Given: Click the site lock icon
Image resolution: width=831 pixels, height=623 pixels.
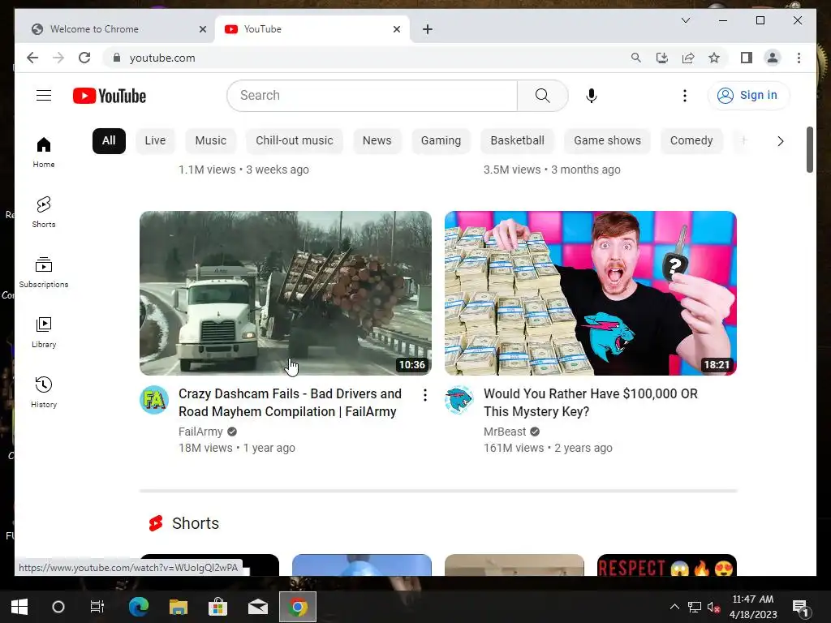Looking at the screenshot, I should [117, 58].
